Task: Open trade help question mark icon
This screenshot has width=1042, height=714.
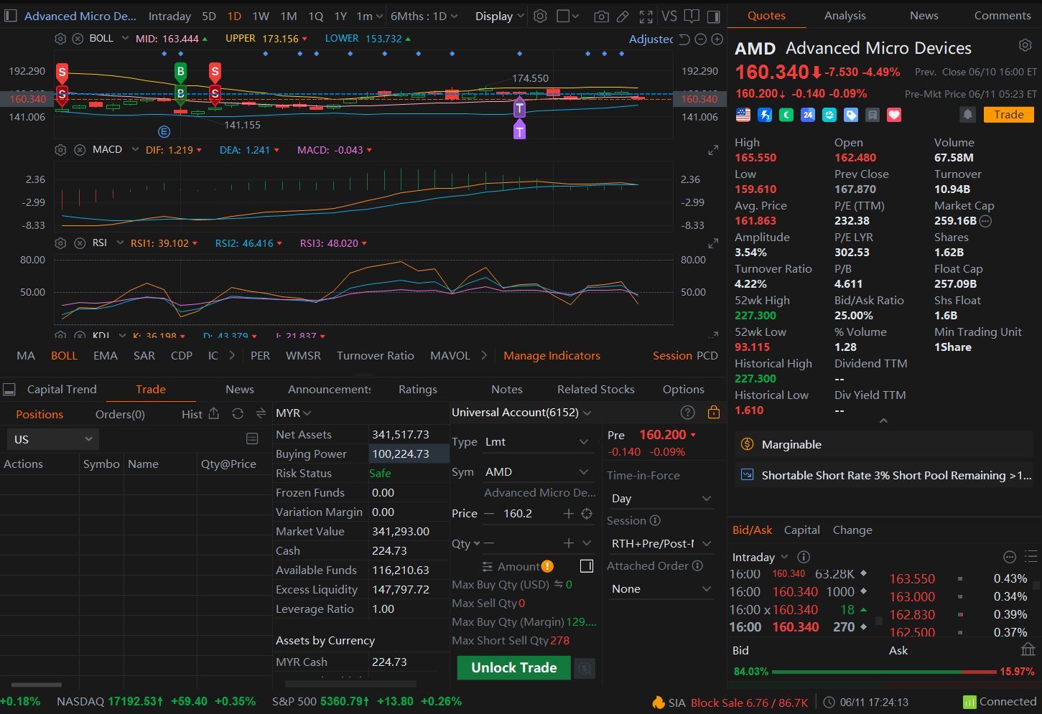Action: tap(687, 412)
